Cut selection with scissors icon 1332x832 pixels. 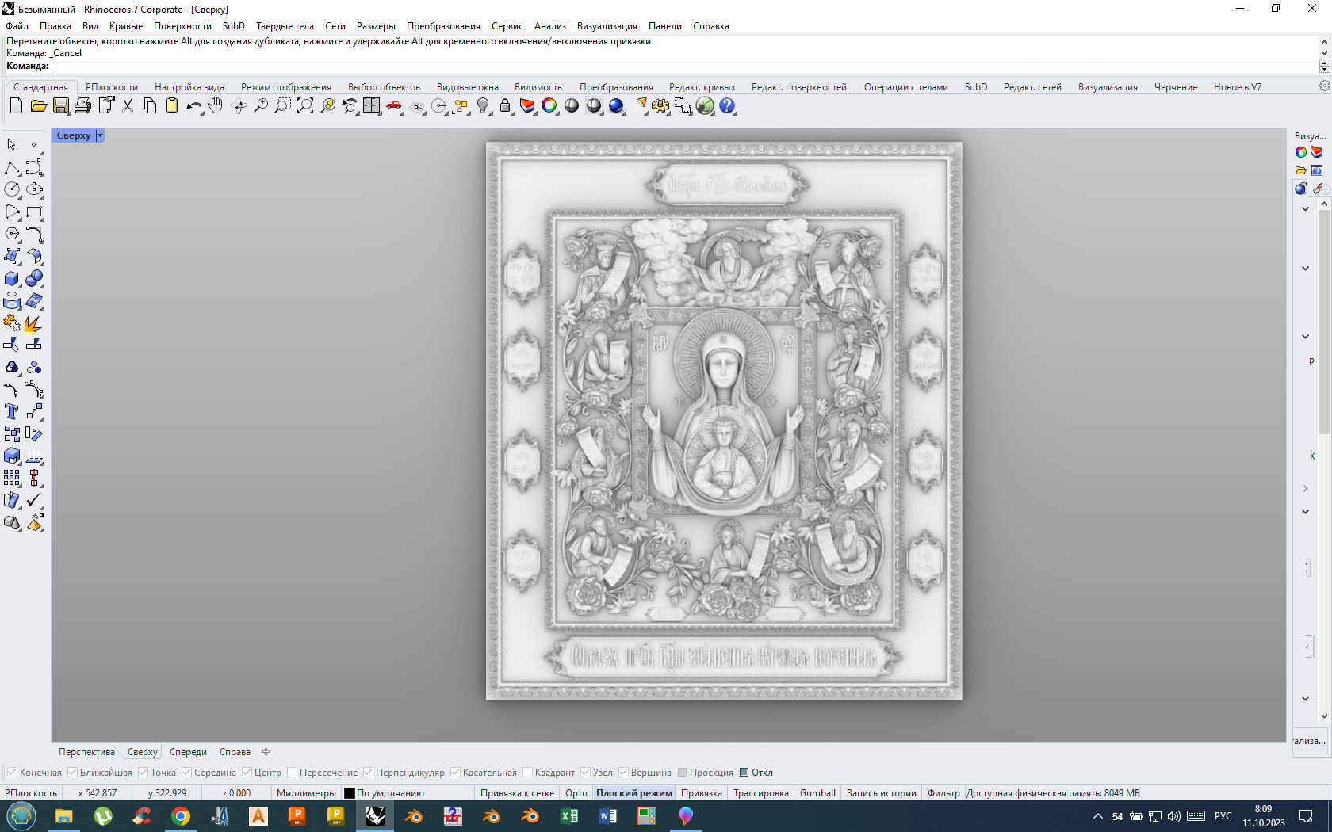click(x=127, y=105)
